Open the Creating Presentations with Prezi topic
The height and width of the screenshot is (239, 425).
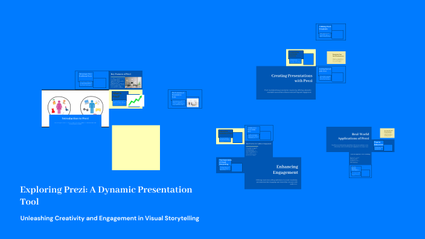tap(286, 83)
